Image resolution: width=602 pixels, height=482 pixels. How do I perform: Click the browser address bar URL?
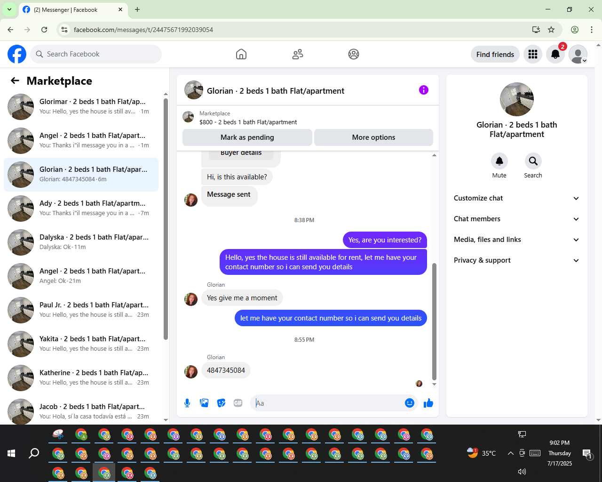[143, 30]
